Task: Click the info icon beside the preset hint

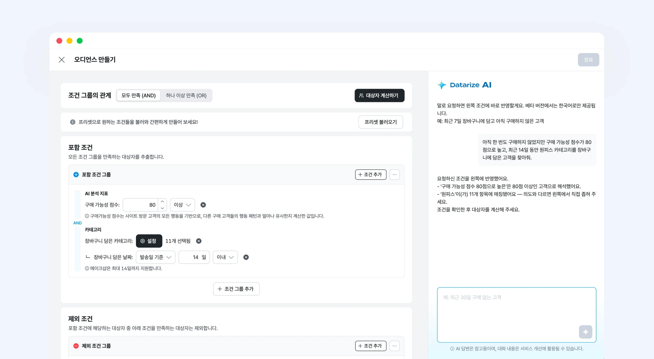Action: [72, 122]
